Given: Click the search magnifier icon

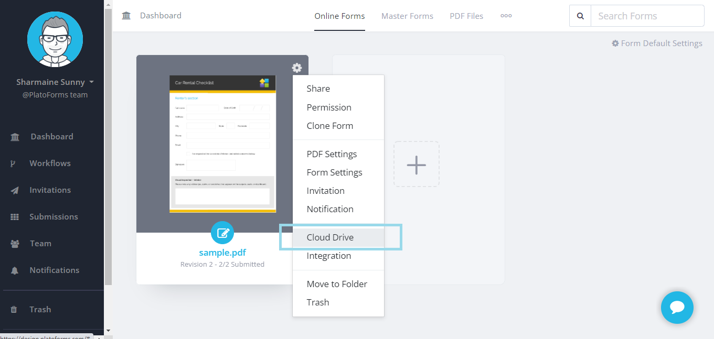Looking at the screenshot, I should (580, 16).
